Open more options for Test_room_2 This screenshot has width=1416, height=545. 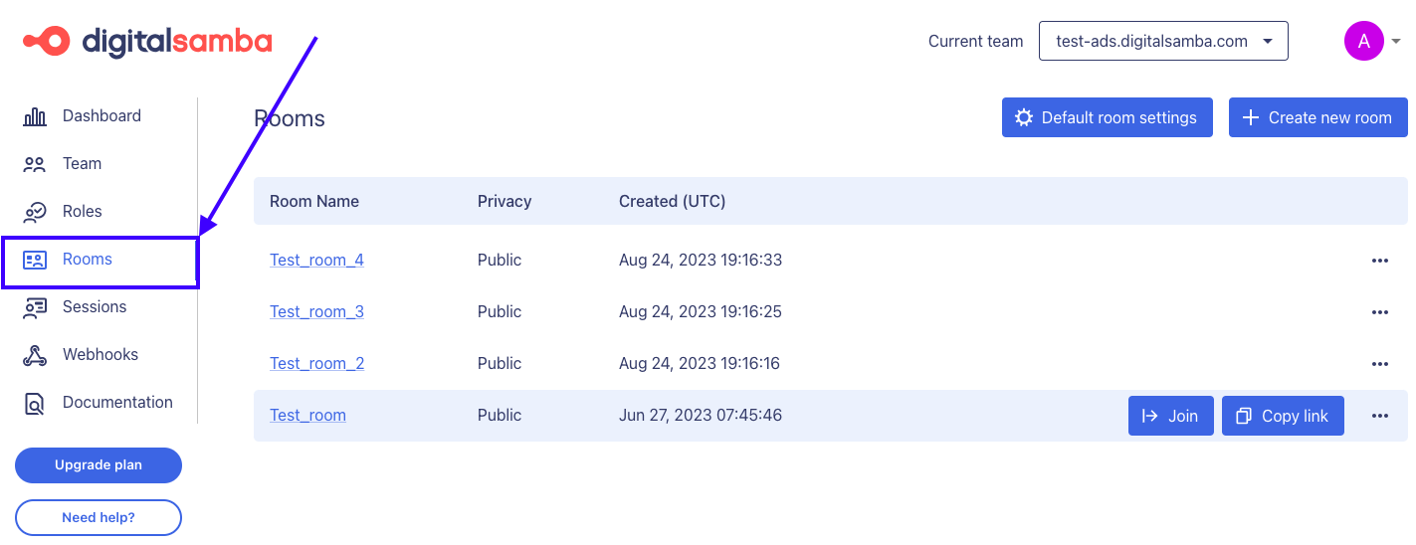1379,364
